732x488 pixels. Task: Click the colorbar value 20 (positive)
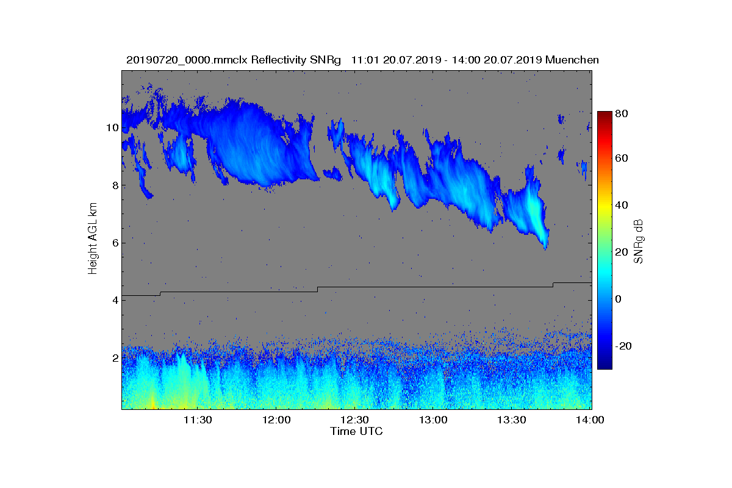[622, 253]
